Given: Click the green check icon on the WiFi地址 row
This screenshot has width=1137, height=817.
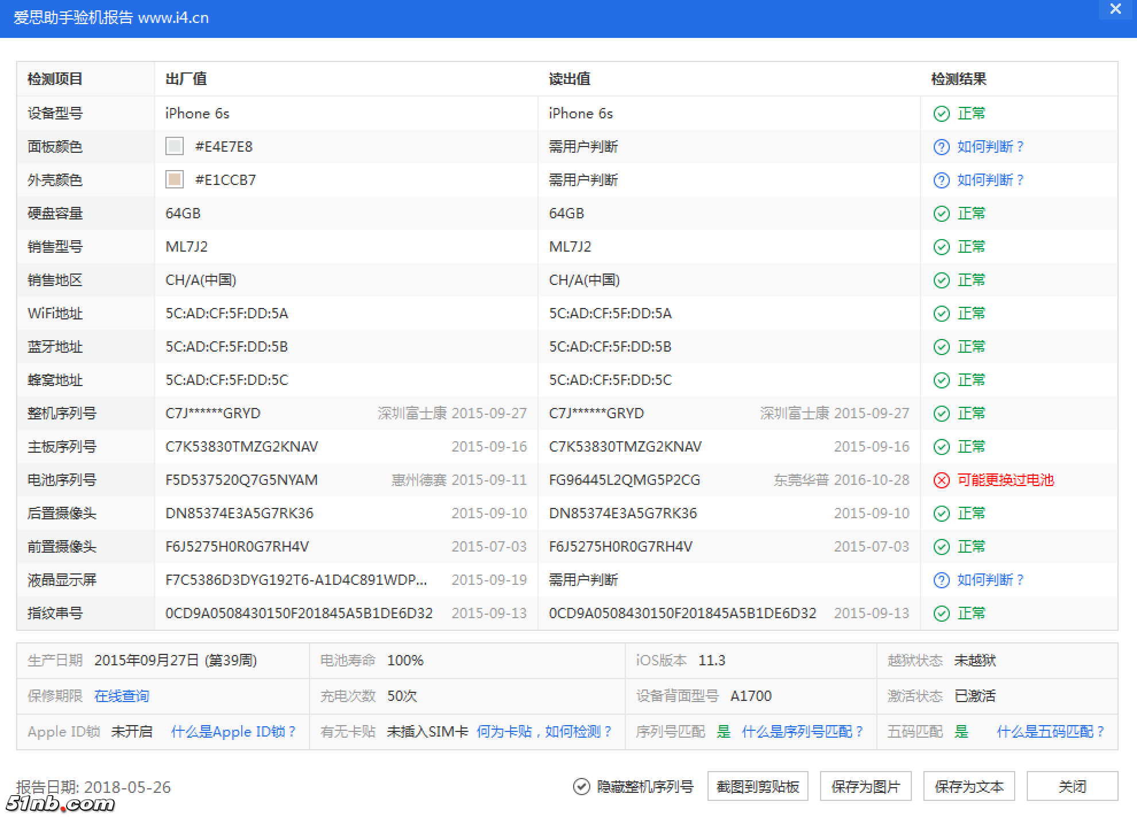Looking at the screenshot, I should [x=942, y=313].
